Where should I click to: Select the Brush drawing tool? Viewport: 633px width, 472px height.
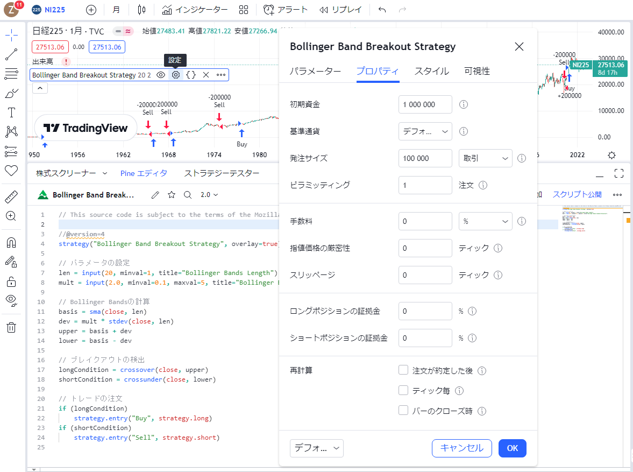point(11,93)
